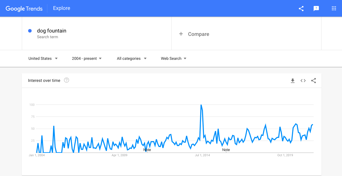Viewport: 342px width, 176px height.
Task: Switch search type in Web Search dropdown
Action: [x=173, y=58]
